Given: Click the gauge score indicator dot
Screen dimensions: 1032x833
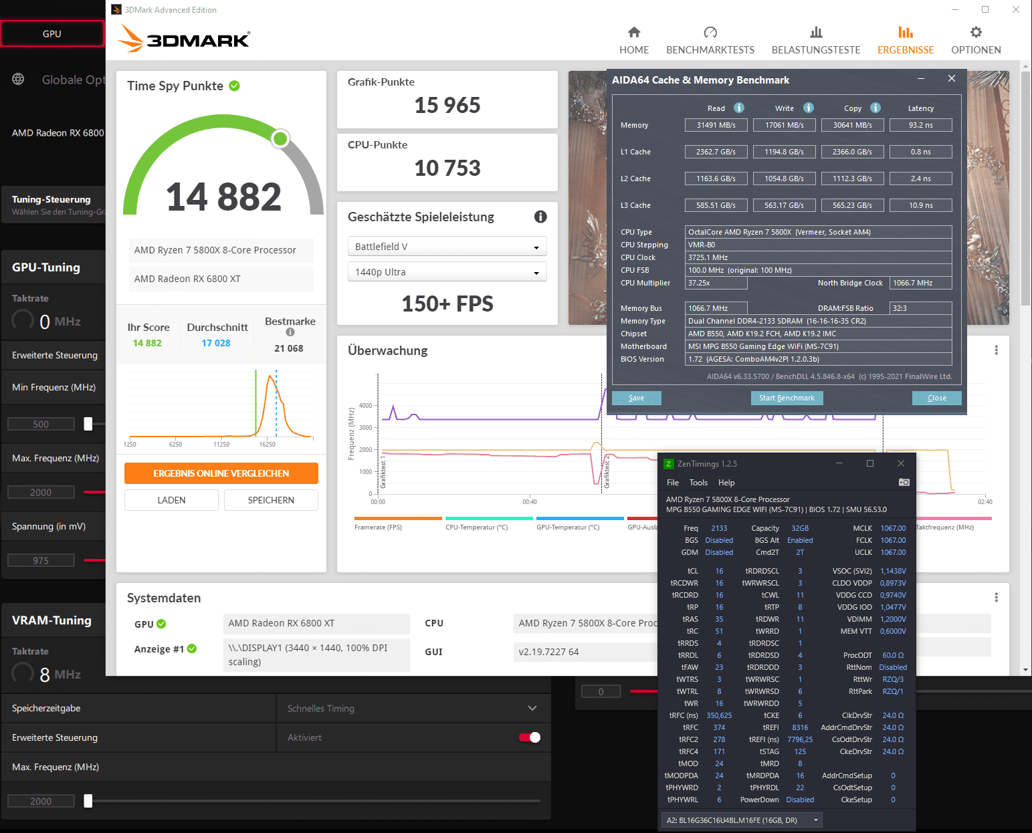Looking at the screenshot, I should [280, 138].
